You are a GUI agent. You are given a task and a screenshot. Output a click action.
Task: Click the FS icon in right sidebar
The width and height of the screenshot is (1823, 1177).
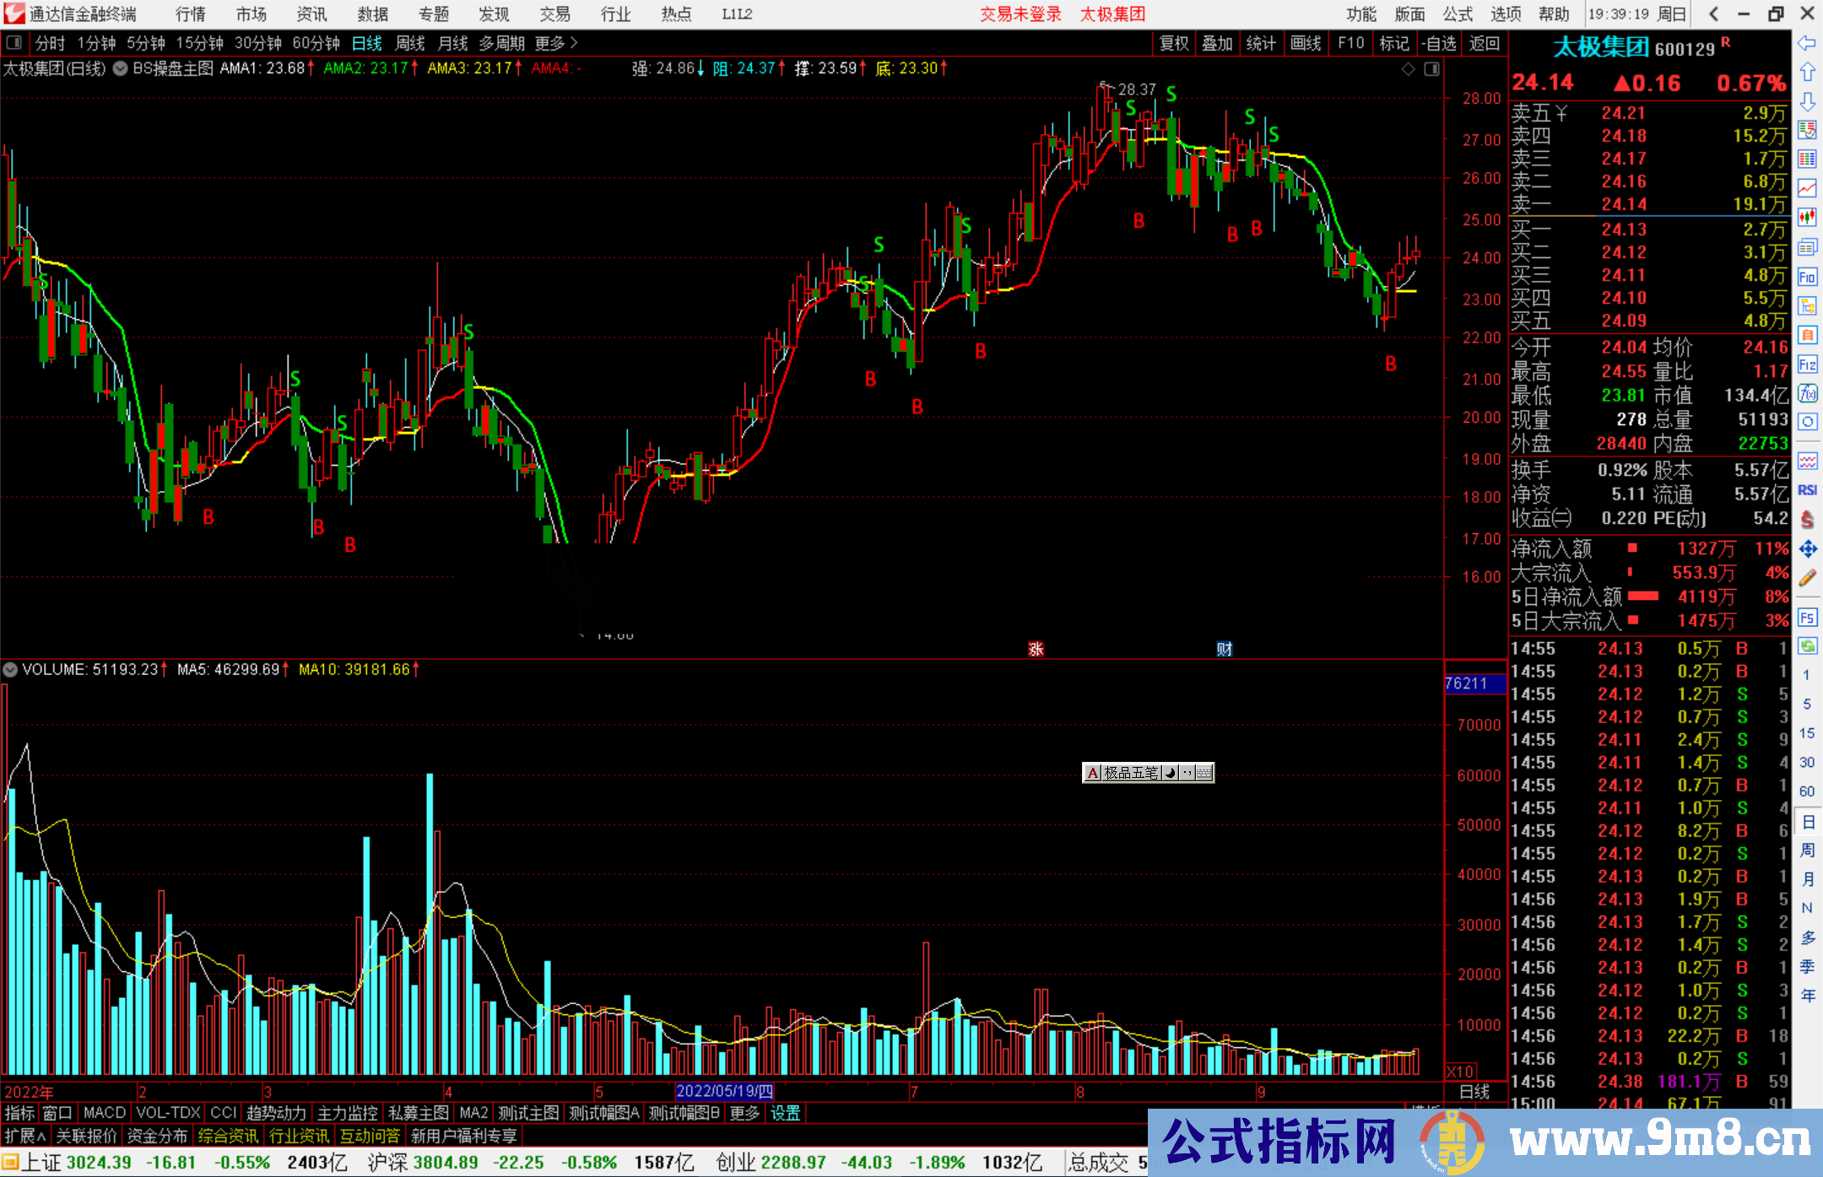[x=1807, y=618]
